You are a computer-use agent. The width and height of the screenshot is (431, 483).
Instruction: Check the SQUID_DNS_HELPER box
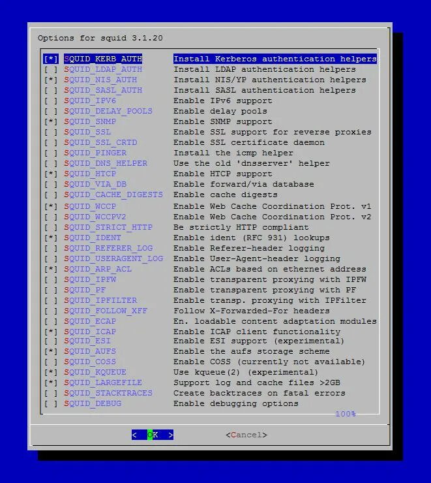click(51, 164)
